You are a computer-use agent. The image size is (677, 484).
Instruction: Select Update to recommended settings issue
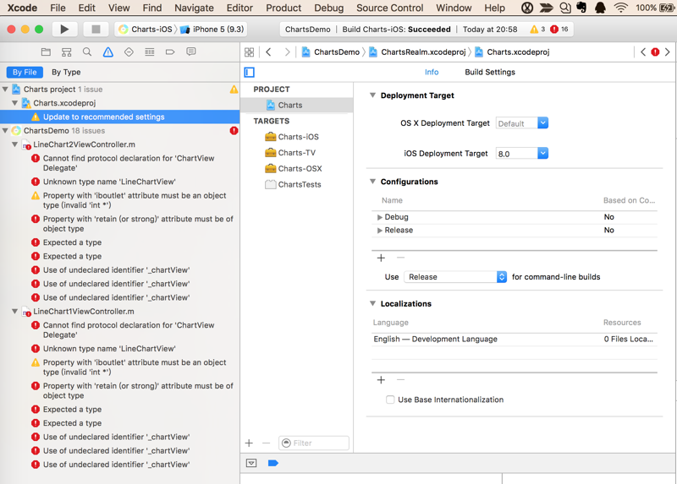pos(120,117)
